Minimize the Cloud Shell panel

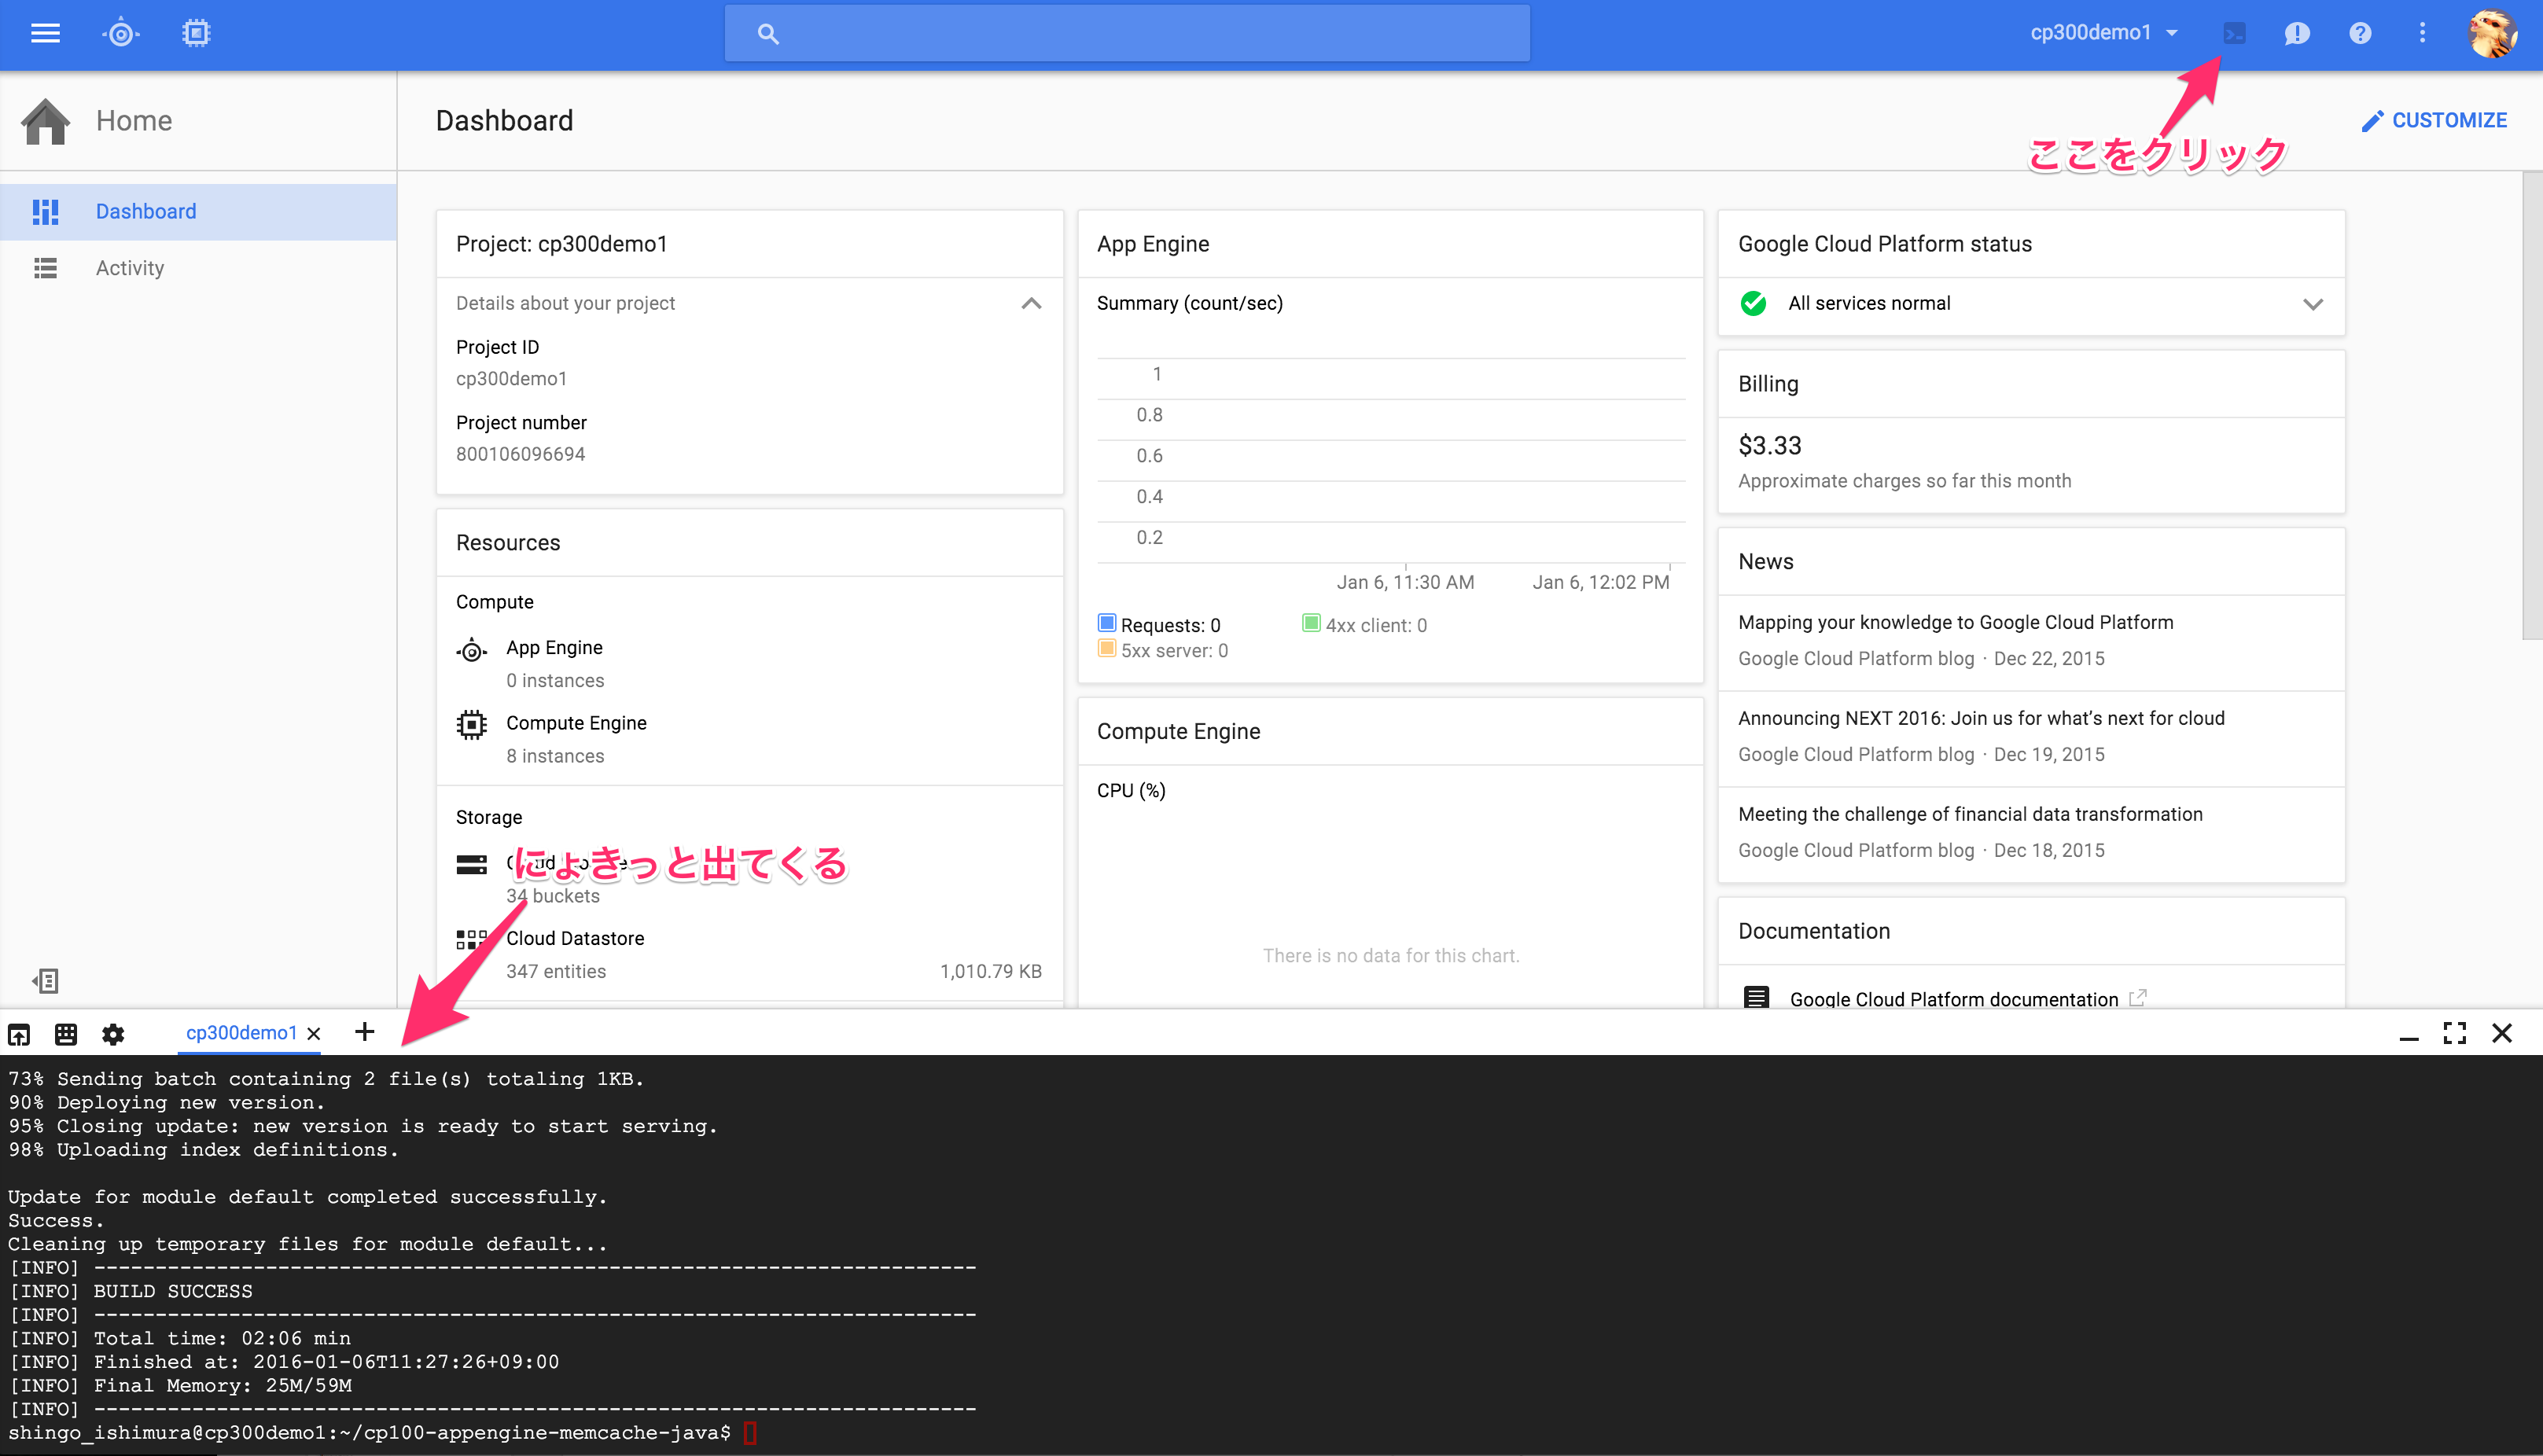pyautogui.click(x=2409, y=1039)
